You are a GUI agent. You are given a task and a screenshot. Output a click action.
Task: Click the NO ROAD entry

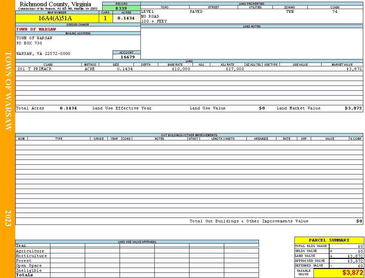pyautogui.click(x=150, y=16)
